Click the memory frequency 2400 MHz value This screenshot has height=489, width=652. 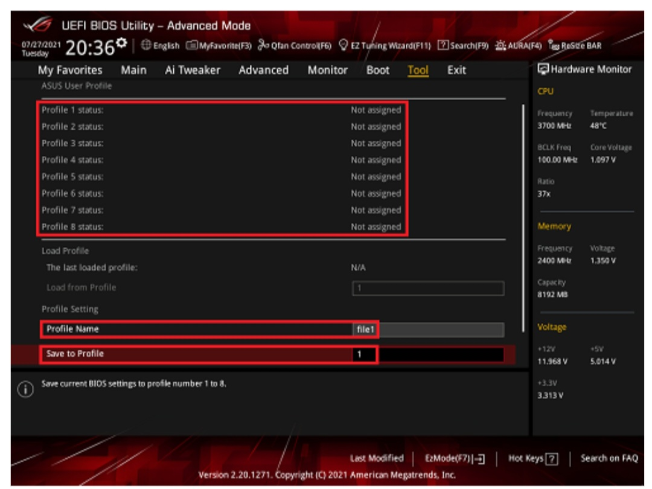[554, 261]
